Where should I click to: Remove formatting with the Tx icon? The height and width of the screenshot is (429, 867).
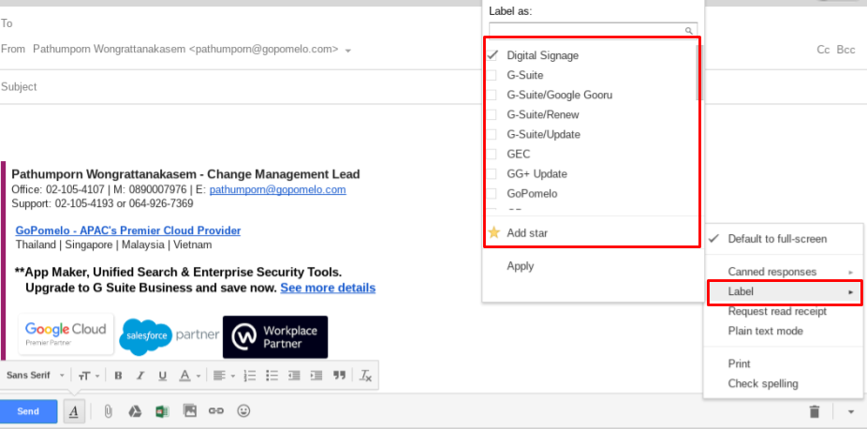(x=366, y=376)
